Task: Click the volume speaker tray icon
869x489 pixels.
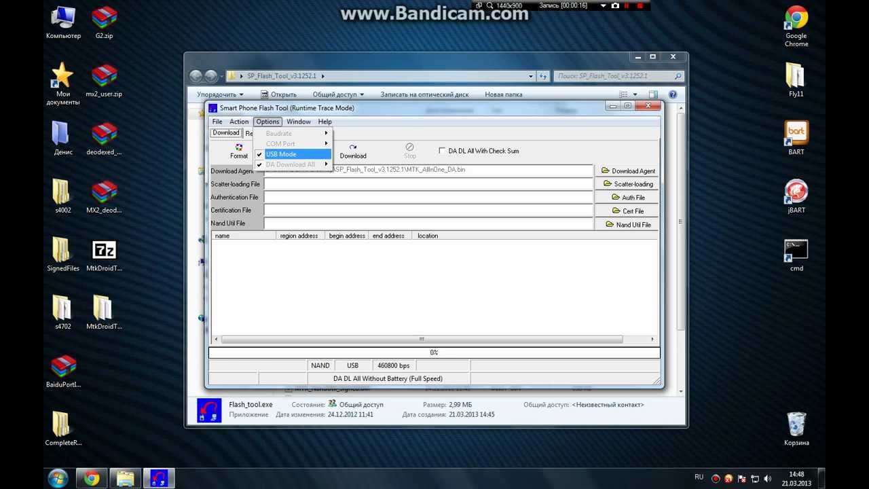Action: point(766,479)
